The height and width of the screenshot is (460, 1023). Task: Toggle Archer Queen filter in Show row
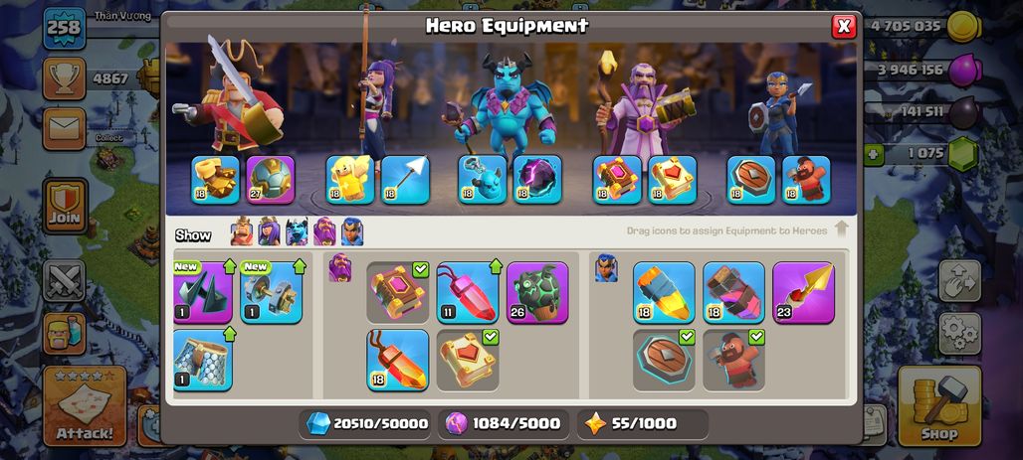coord(269,231)
